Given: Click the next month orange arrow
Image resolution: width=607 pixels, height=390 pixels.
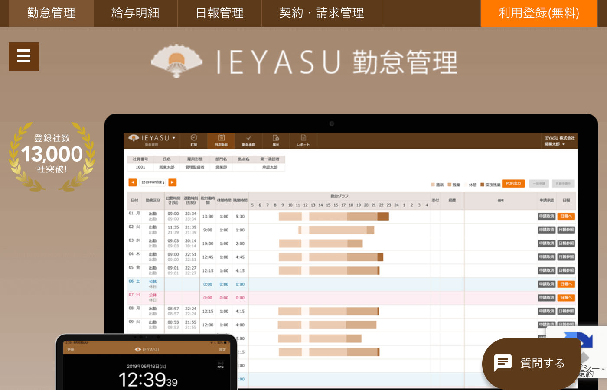Looking at the screenshot, I should pyautogui.click(x=173, y=182).
